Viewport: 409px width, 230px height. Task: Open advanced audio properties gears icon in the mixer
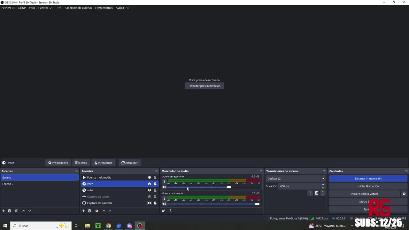163,211
